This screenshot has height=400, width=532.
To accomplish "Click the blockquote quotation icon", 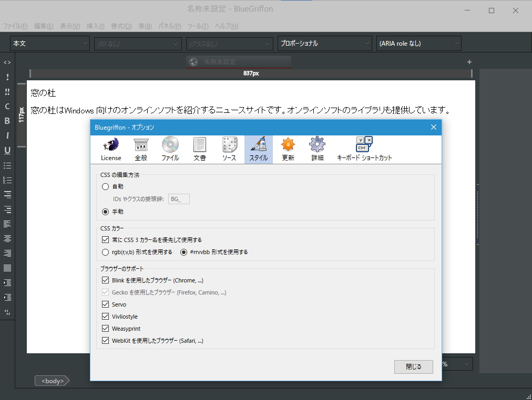I will point(7,312).
